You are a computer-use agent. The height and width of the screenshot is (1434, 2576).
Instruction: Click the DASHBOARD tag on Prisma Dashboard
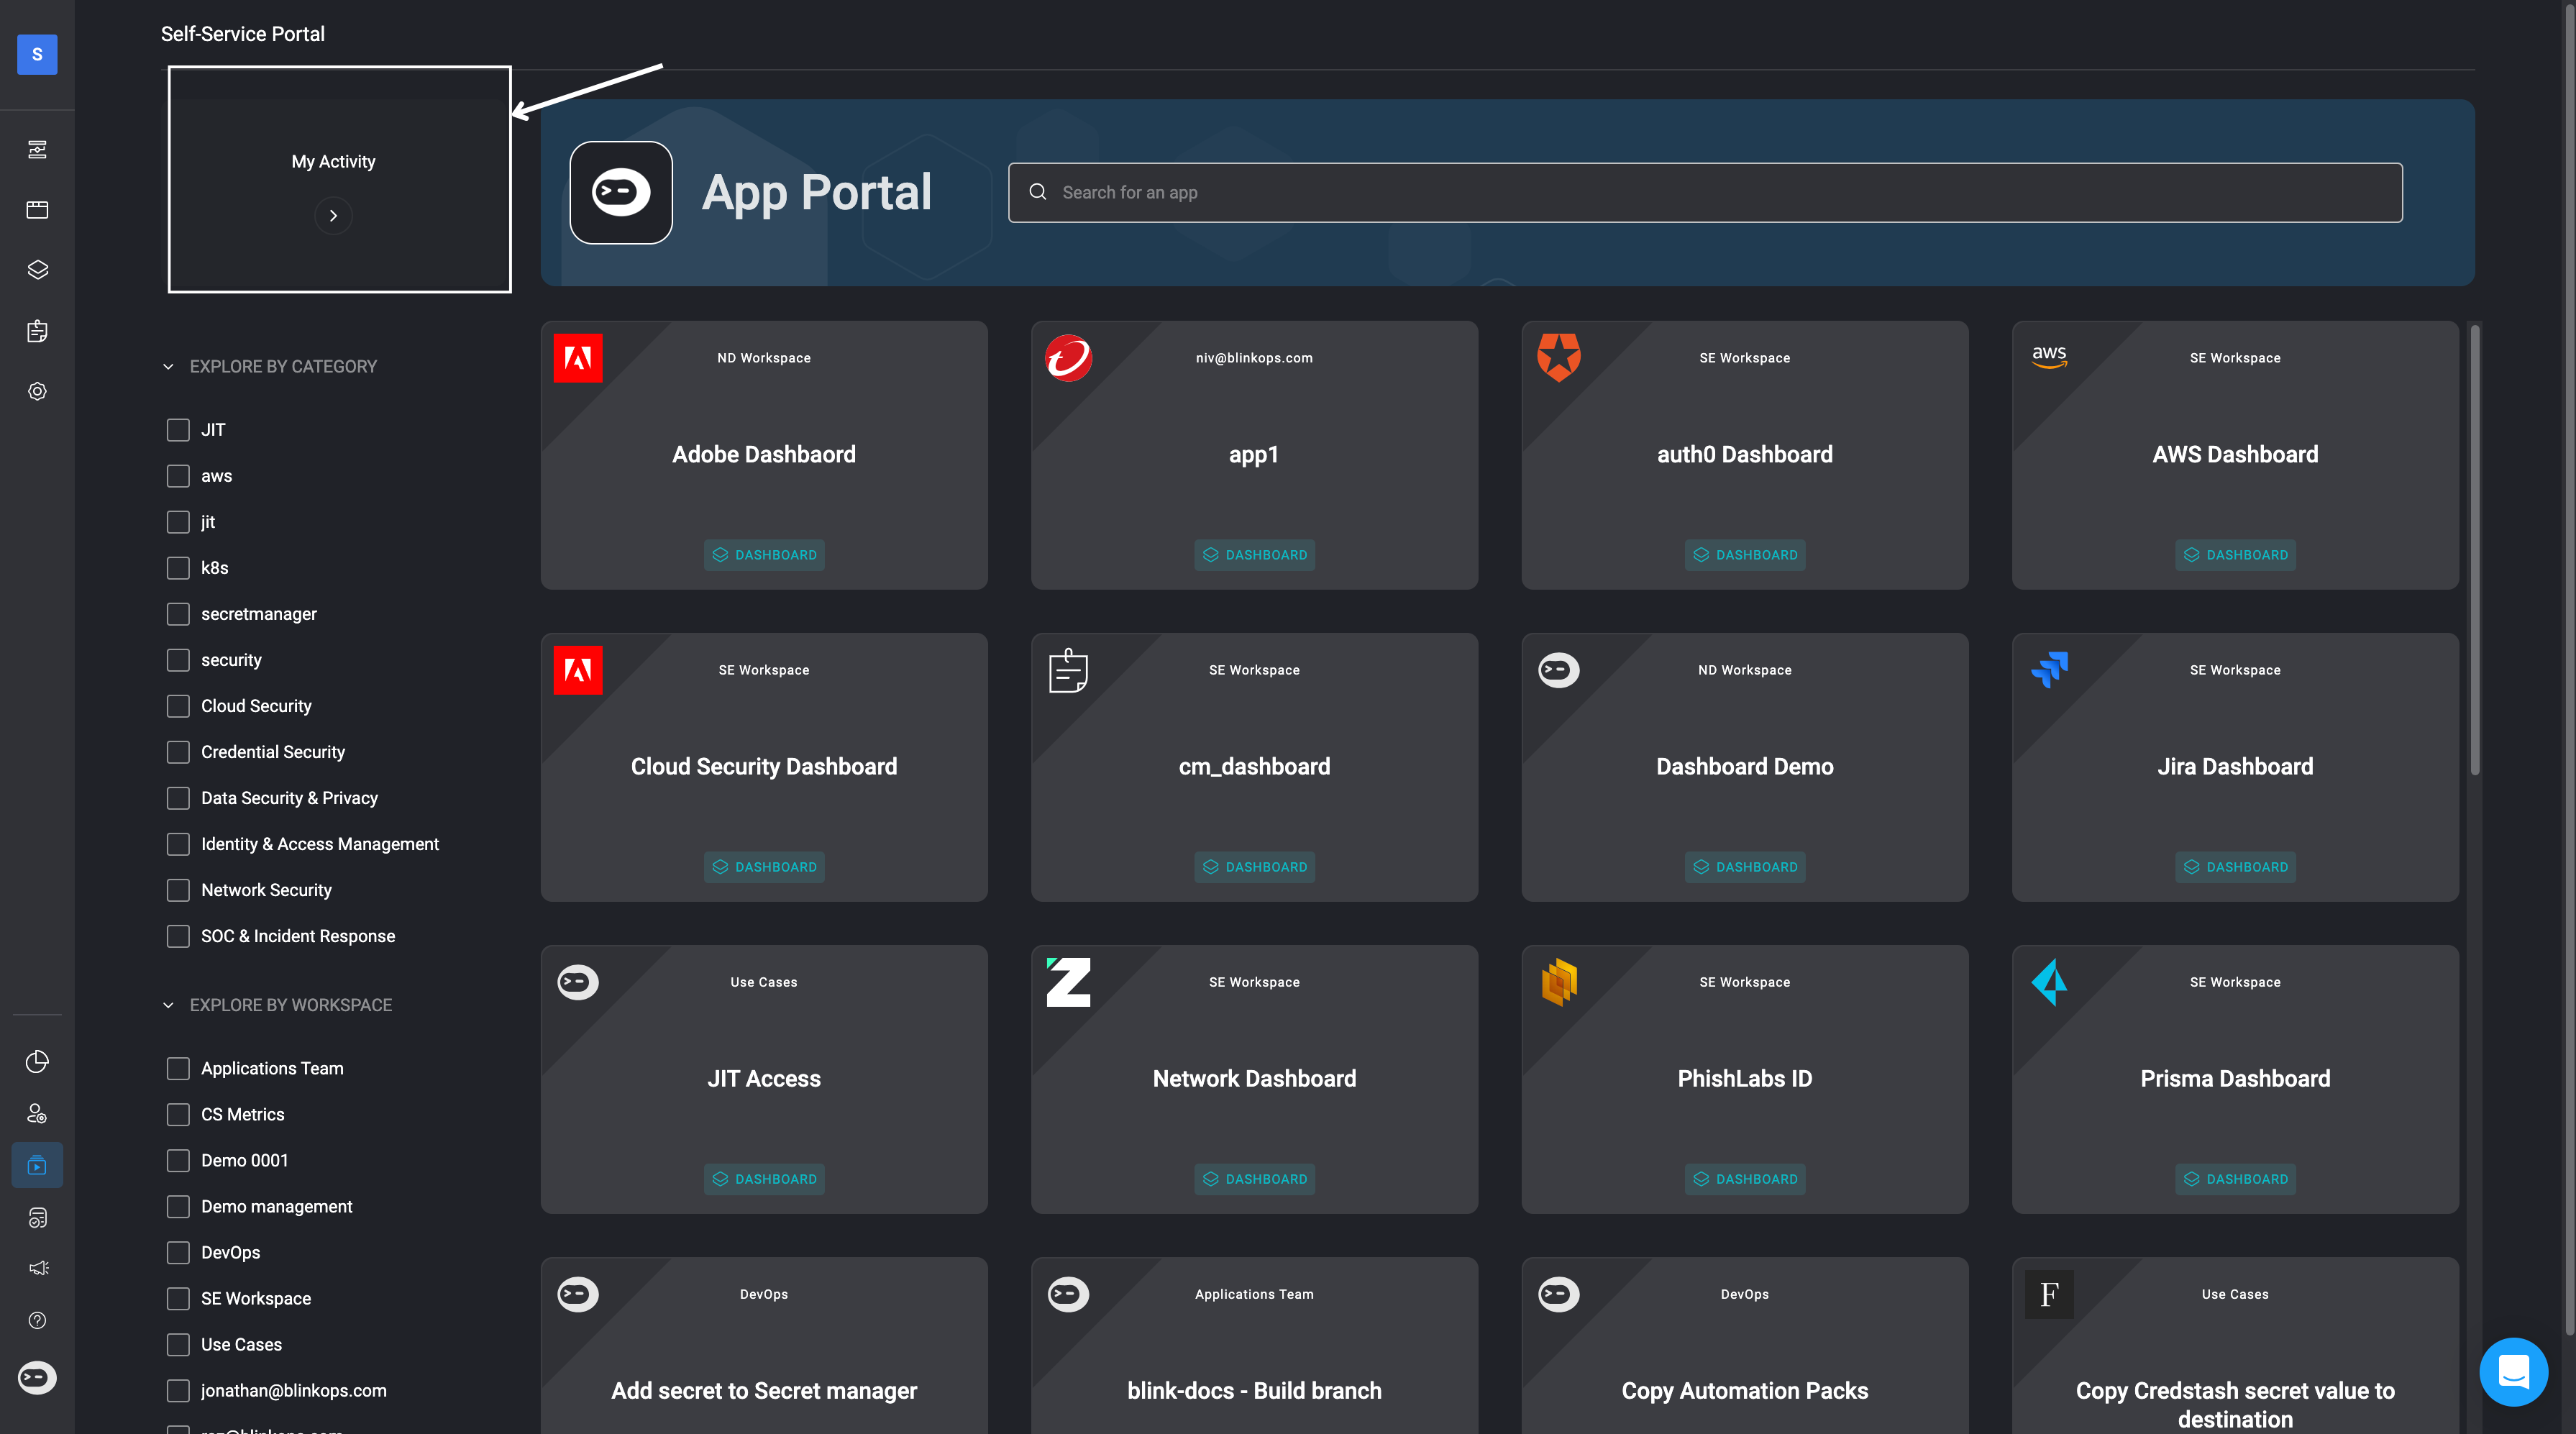pyautogui.click(x=2235, y=1179)
